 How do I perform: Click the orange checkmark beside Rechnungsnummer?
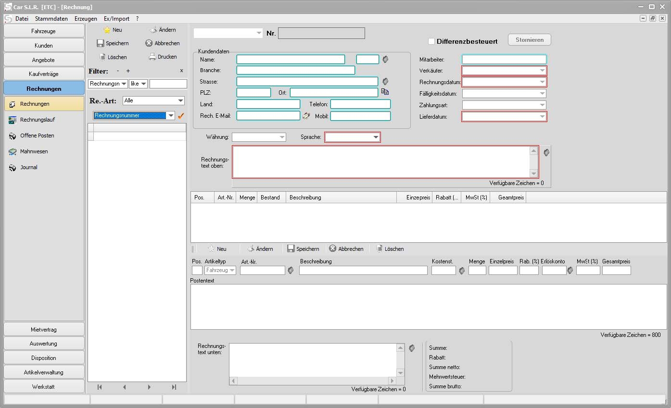coord(181,116)
